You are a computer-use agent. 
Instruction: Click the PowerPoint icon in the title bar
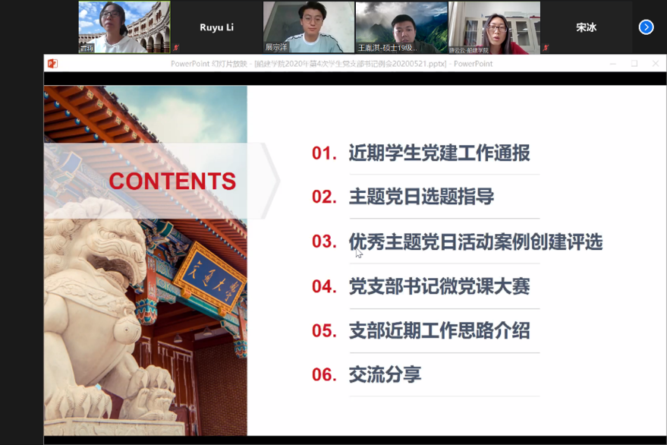coord(51,64)
